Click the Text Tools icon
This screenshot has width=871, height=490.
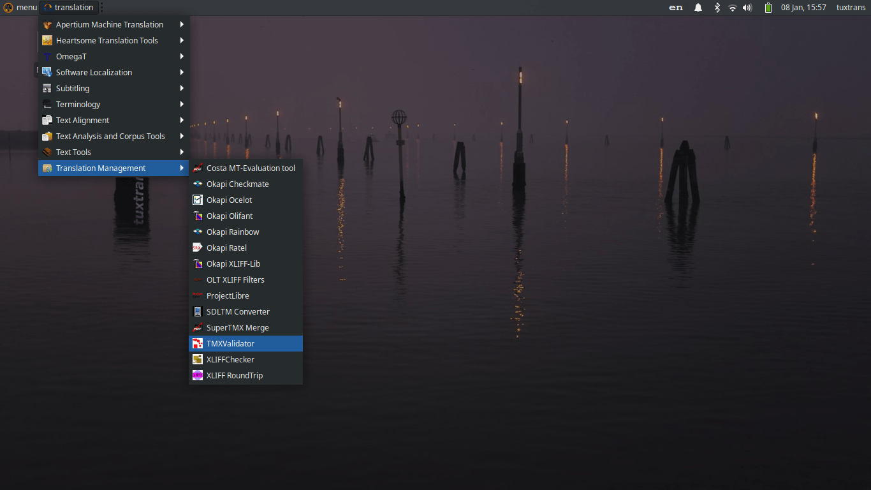pyautogui.click(x=47, y=152)
